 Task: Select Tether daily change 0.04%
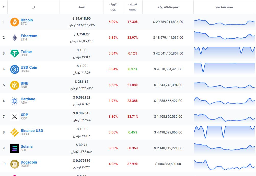click(113, 53)
